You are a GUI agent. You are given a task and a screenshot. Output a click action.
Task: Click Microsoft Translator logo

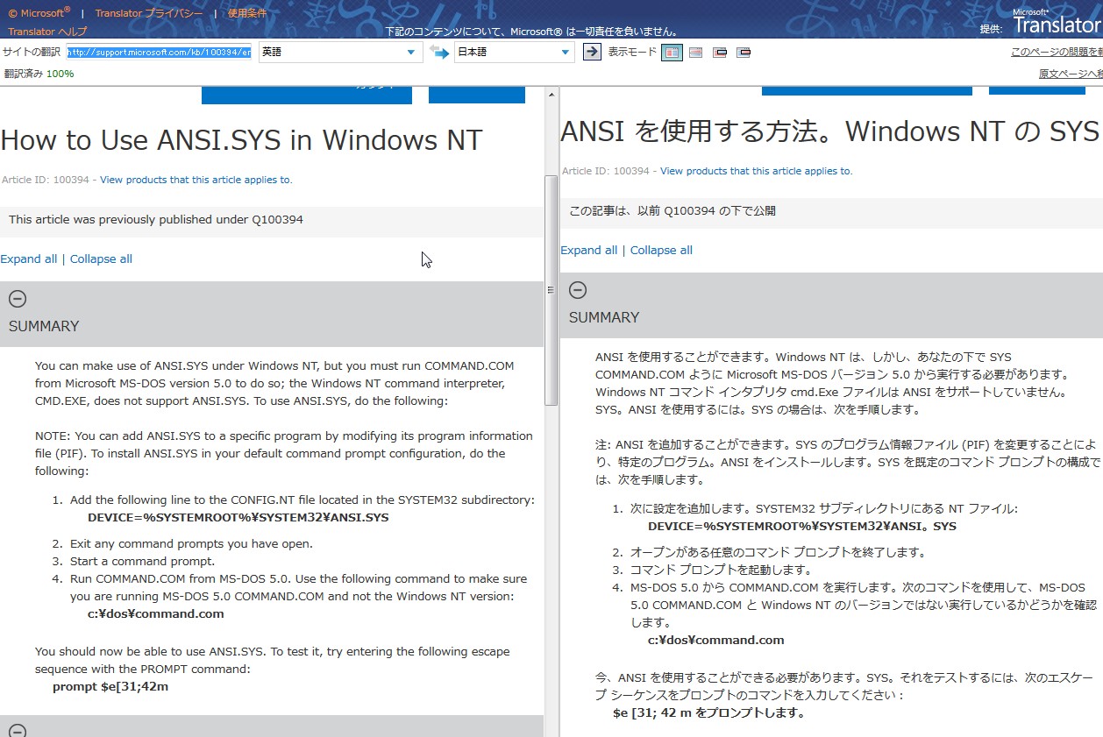click(1057, 20)
